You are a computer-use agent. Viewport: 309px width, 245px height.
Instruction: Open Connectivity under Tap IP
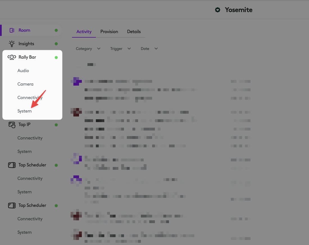[x=30, y=138]
